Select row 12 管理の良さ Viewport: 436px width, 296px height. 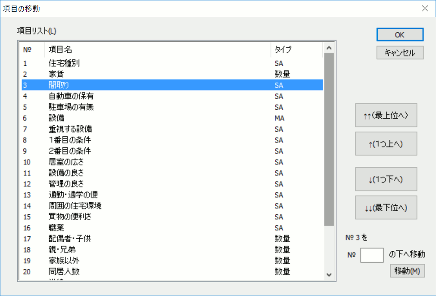(x=172, y=184)
